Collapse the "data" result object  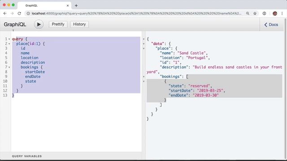pos(143,44)
